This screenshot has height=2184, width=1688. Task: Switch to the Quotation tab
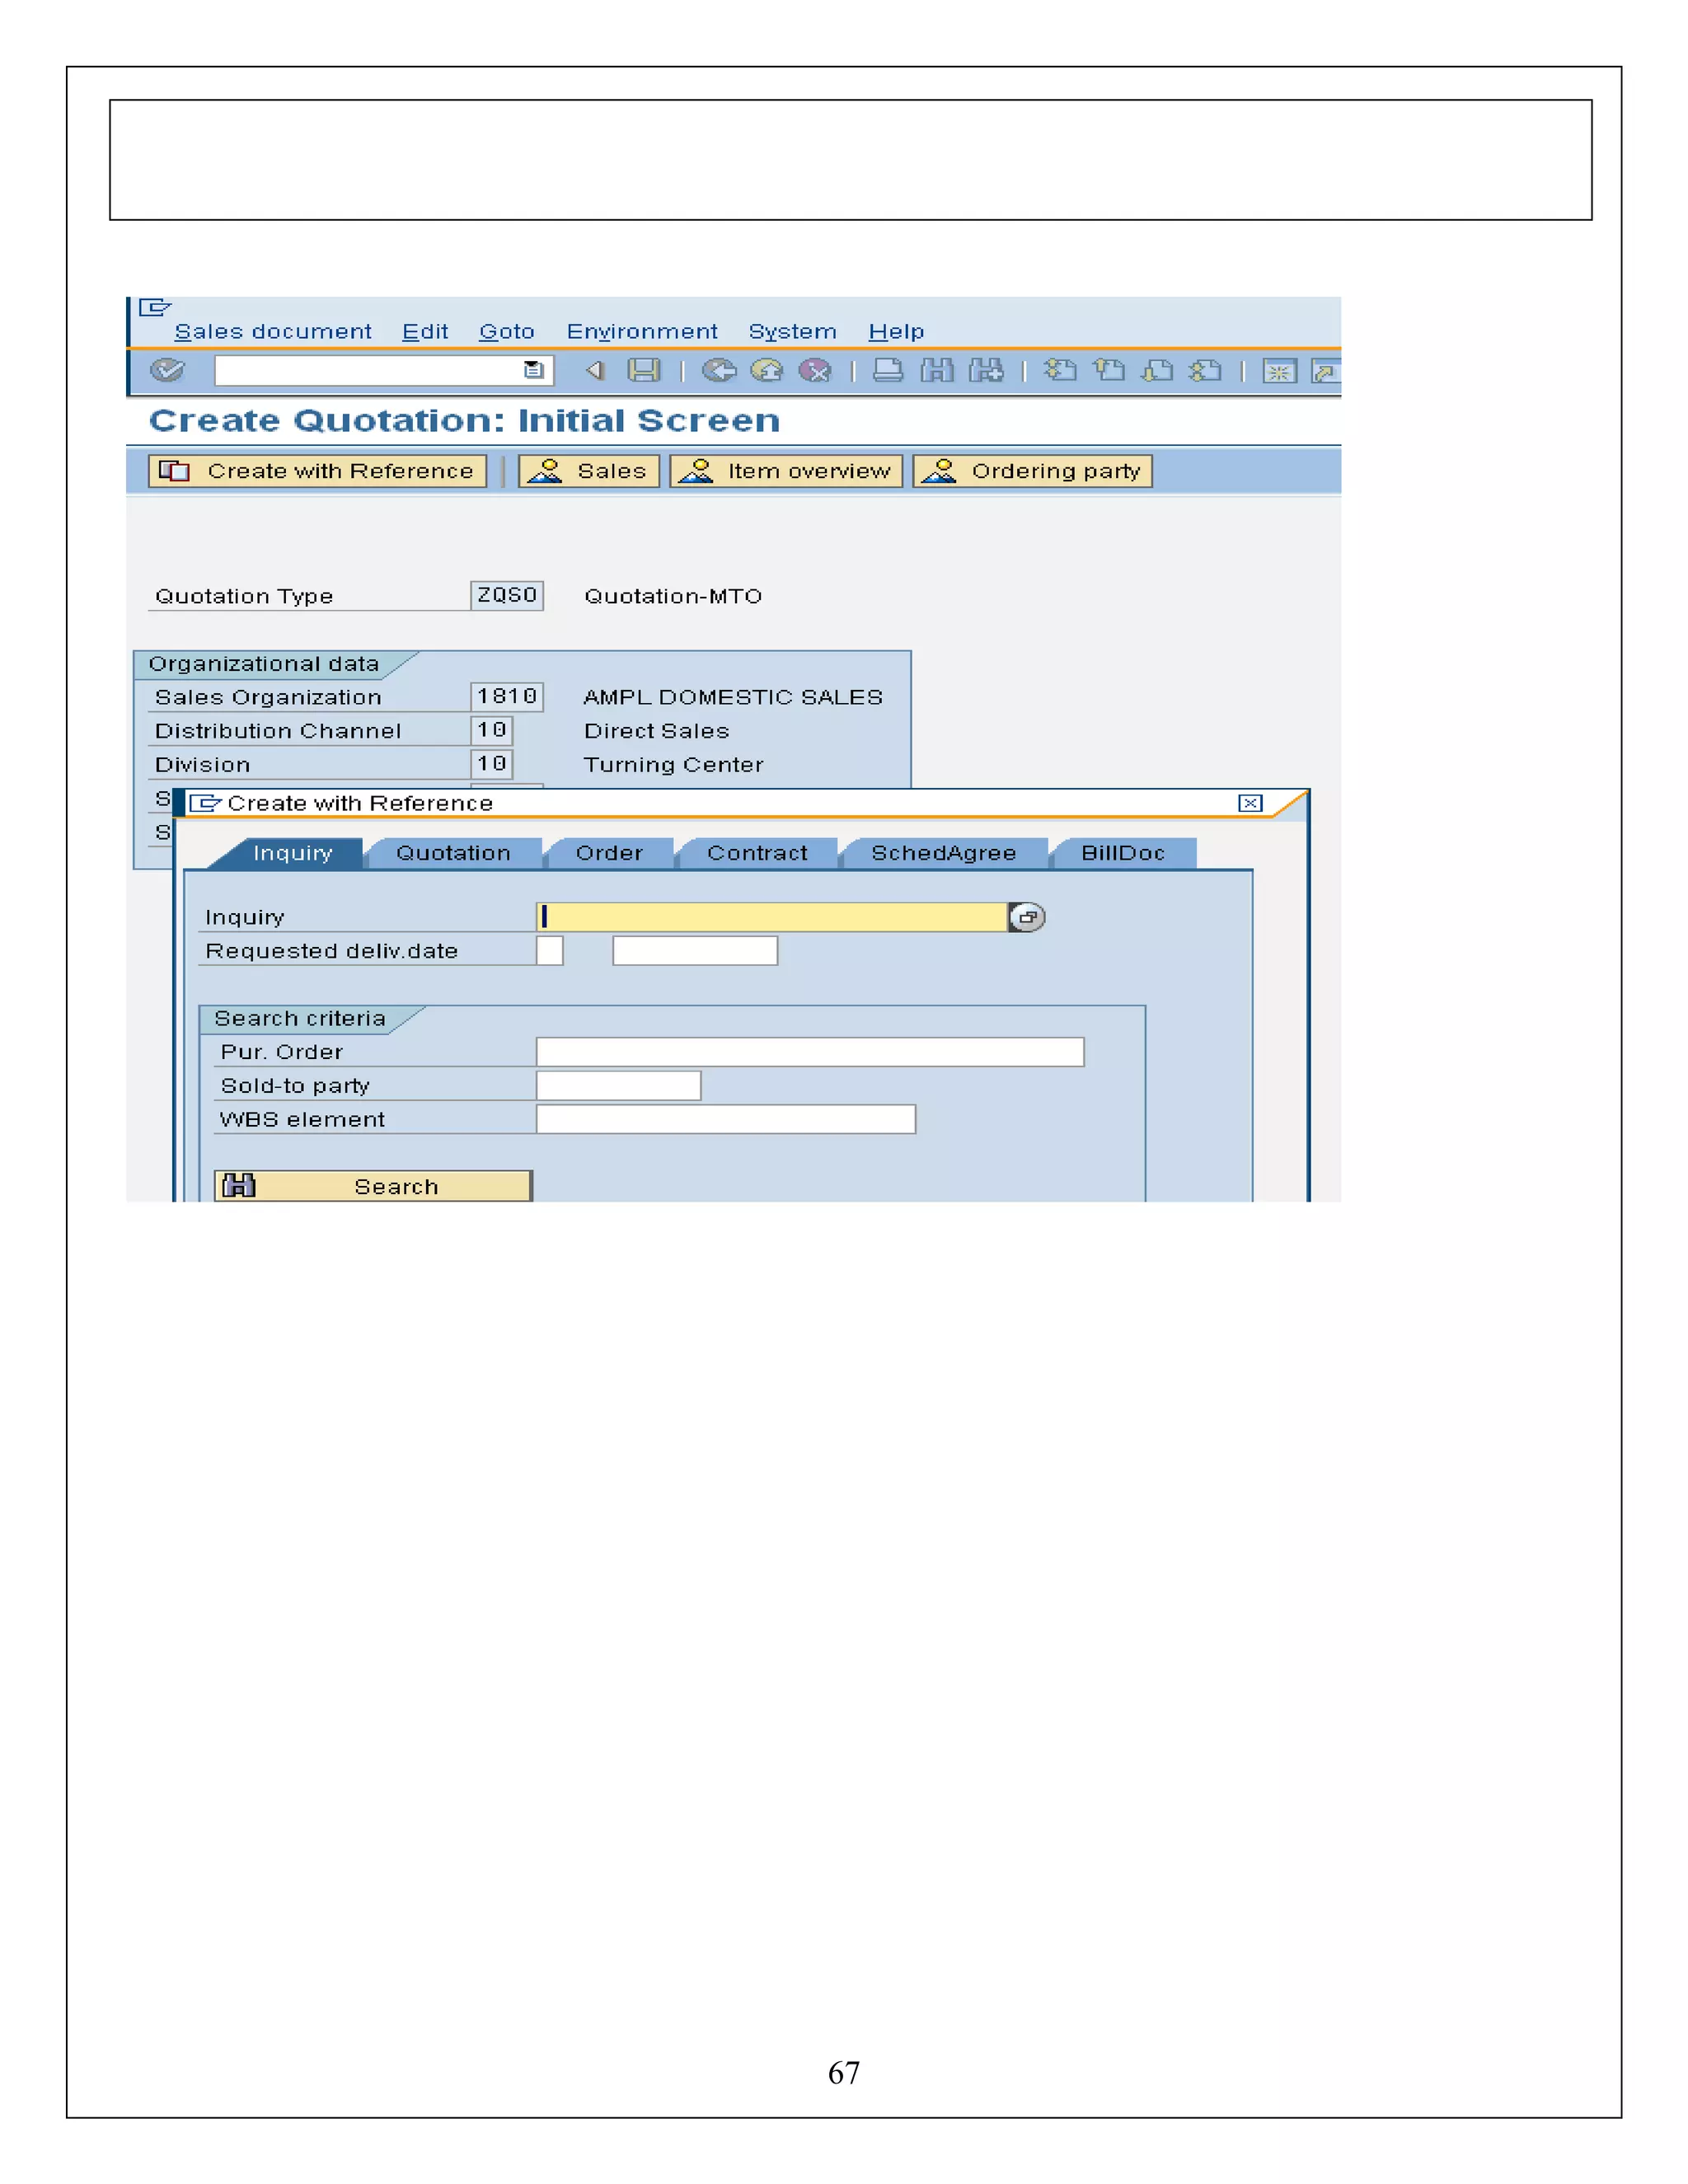[453, 853]
